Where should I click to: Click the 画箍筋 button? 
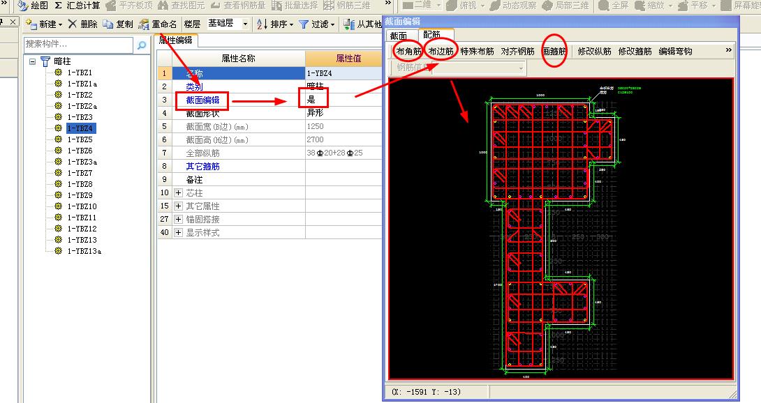click(x=554, y=51)
